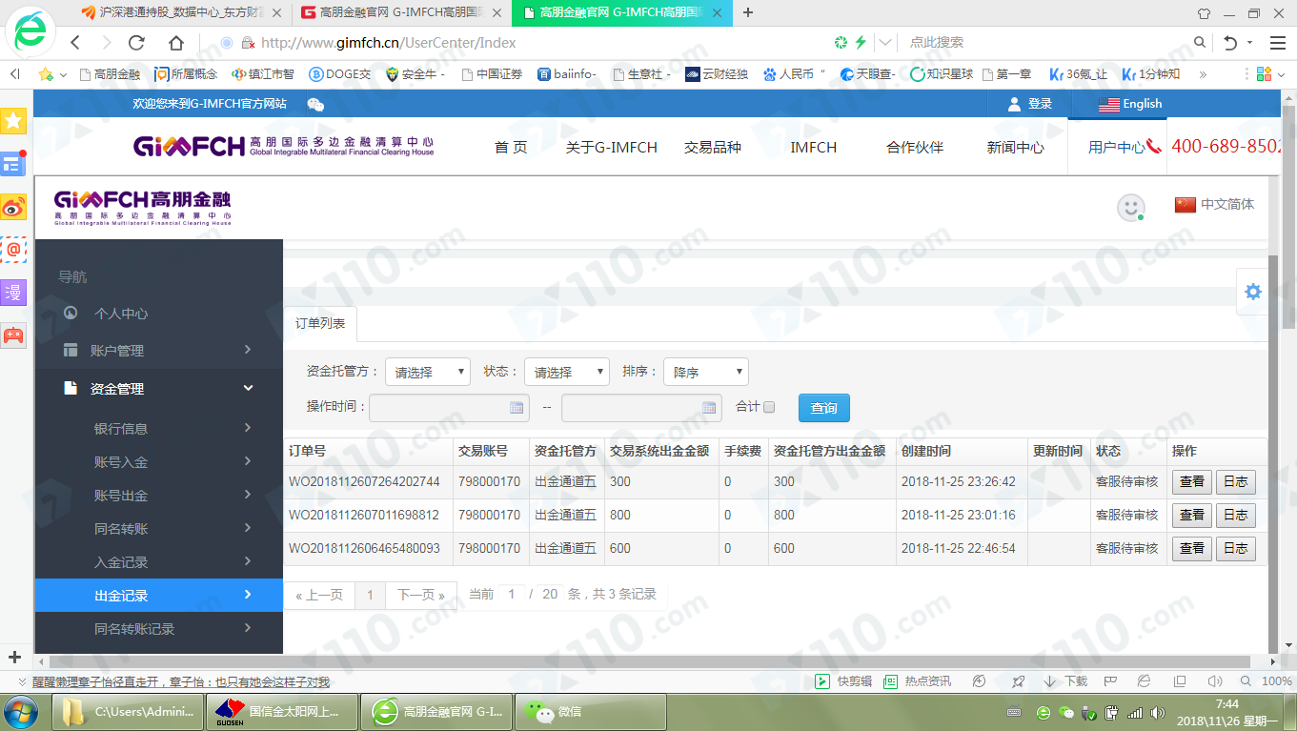Viewport: 1297px width, 731px height.
Task: Open calendar picker for the start date
Action: pos(517,407)
